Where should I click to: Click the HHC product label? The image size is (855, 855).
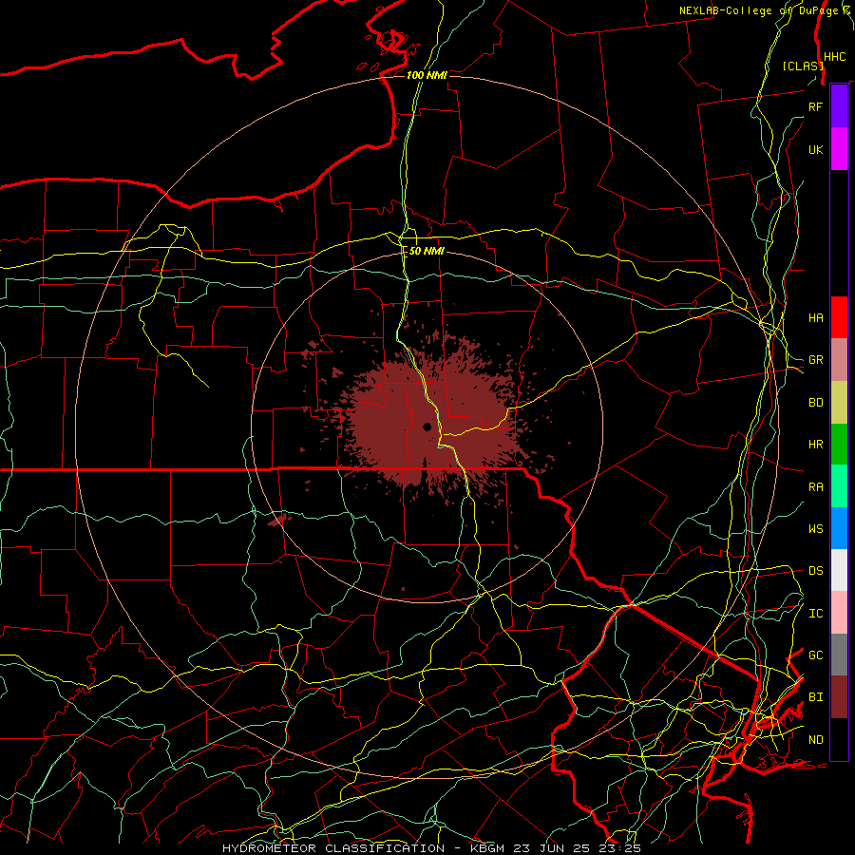pyautogui.click(x=835, y=57)
